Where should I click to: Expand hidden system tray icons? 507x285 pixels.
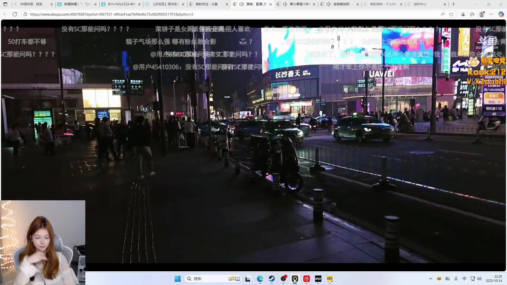[x=431, y=279]
